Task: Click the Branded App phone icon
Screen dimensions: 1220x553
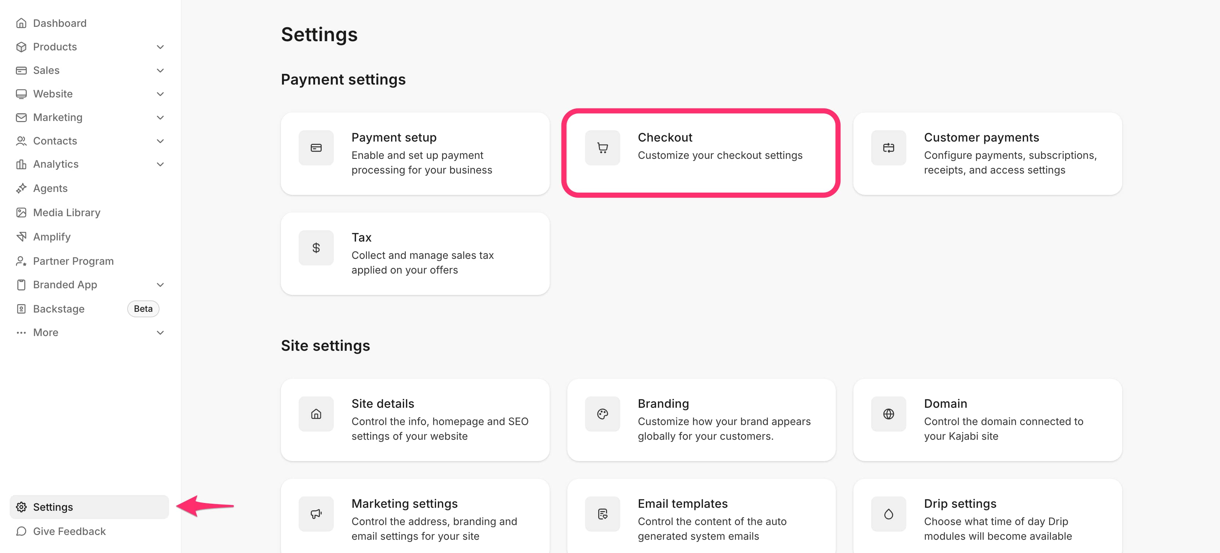Action: pos(21,285)
